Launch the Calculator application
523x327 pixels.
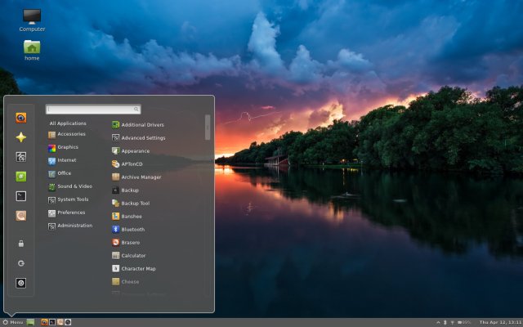132,256
